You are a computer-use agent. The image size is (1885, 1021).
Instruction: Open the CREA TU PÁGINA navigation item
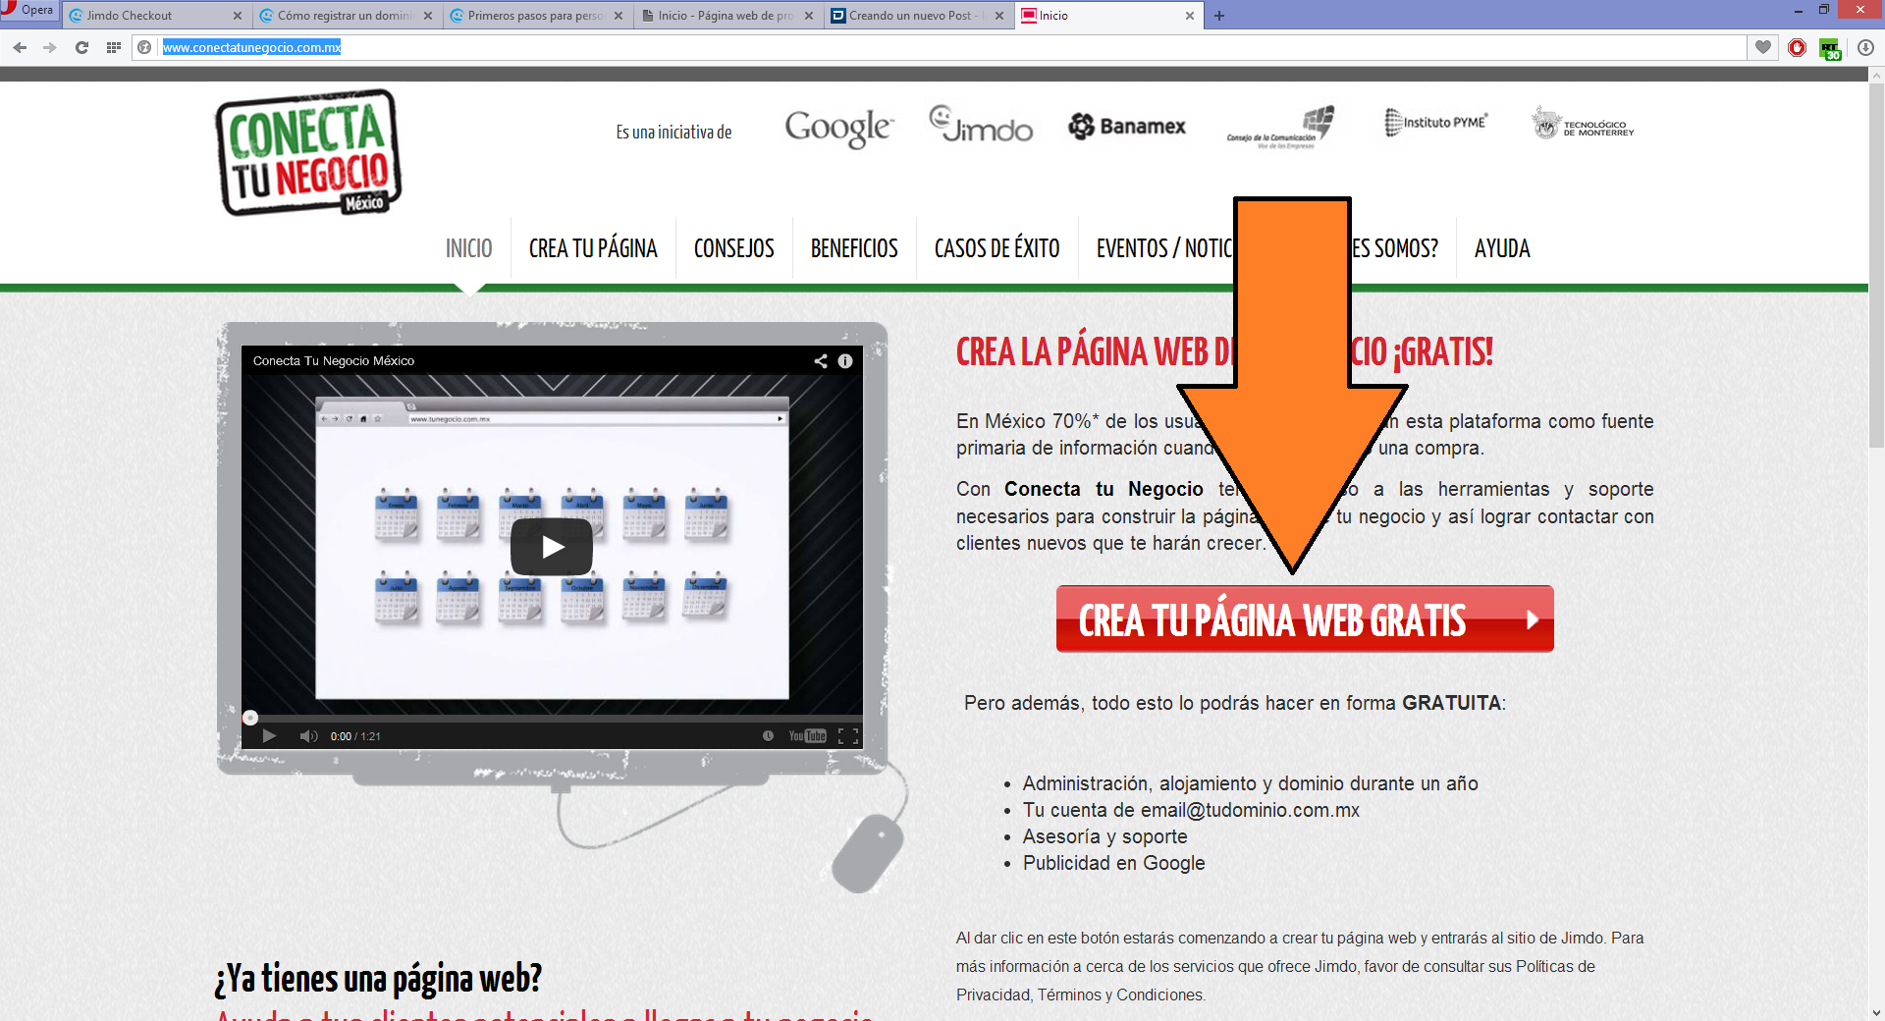click(x=593, y=248)
